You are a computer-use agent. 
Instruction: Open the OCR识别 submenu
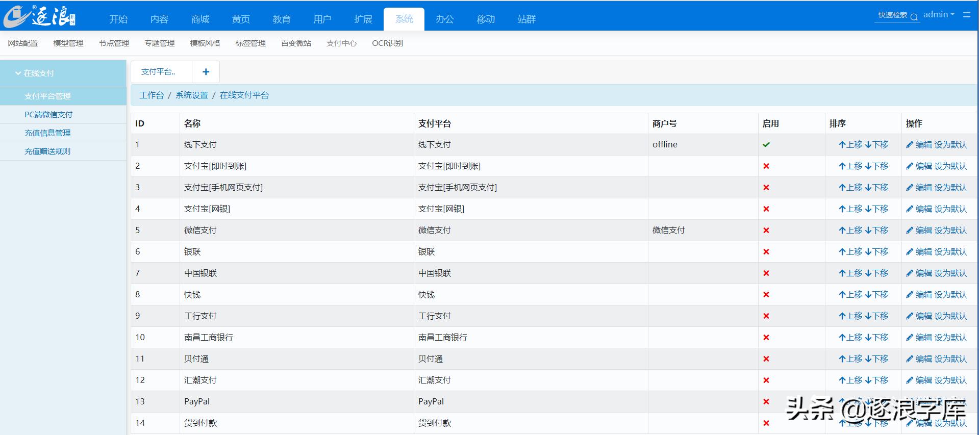click(x=388, y=43)
